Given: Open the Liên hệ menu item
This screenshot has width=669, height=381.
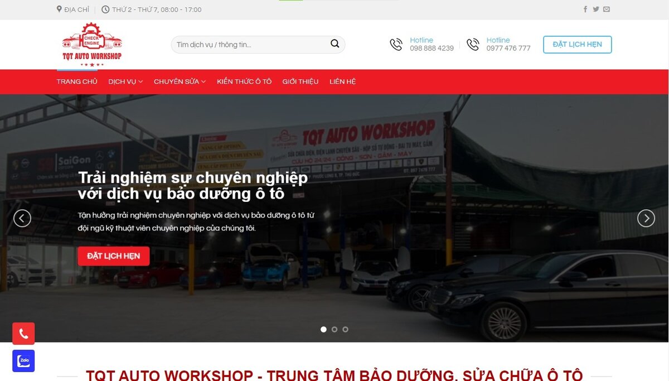Looking at the screenshot, I should [x=342, y=81].
